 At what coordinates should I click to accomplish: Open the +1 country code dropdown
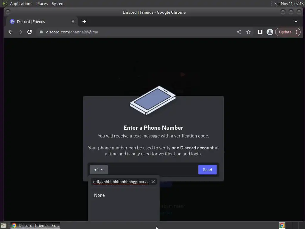click(x=99, y=170)
